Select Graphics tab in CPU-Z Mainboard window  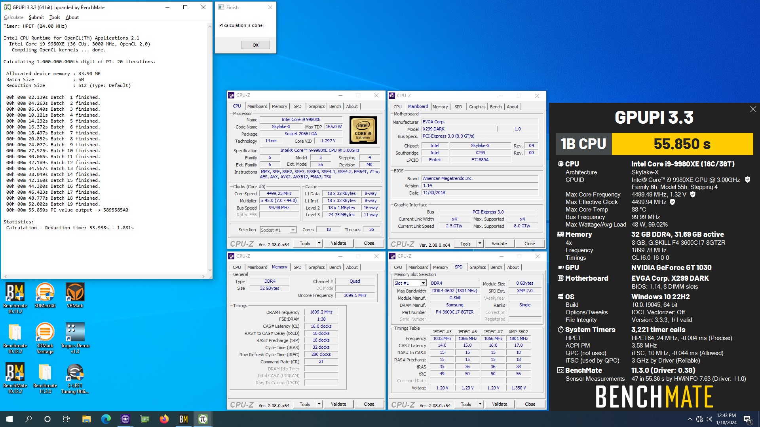tap(477, 107)
